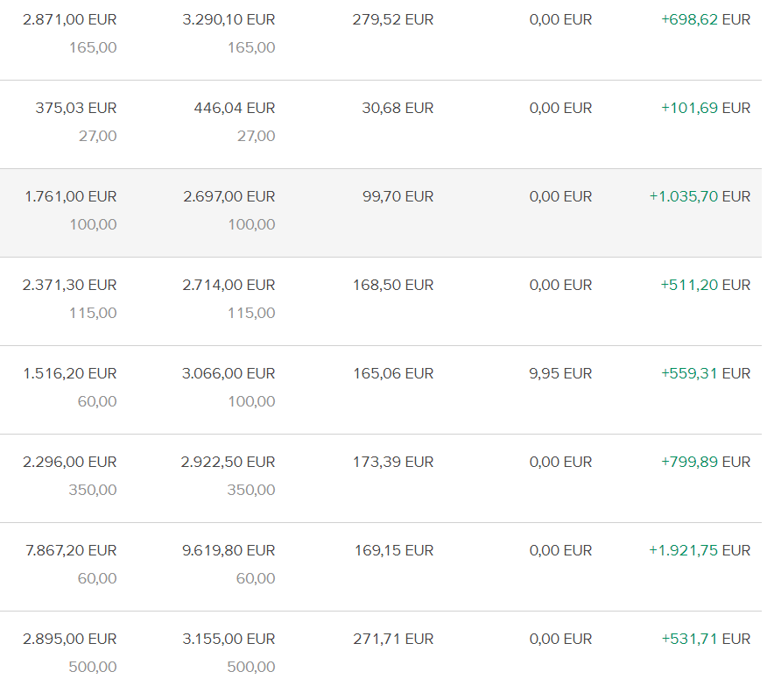Select the highlighted row's +1.035,70 EUR gain
The height and width of the screenshot is (693, 767).
click(700, 196)
